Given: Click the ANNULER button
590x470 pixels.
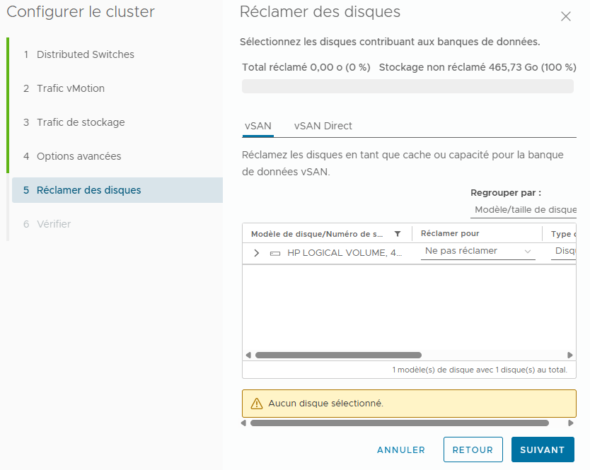Looking at the screenshot, I should [400, 450].
